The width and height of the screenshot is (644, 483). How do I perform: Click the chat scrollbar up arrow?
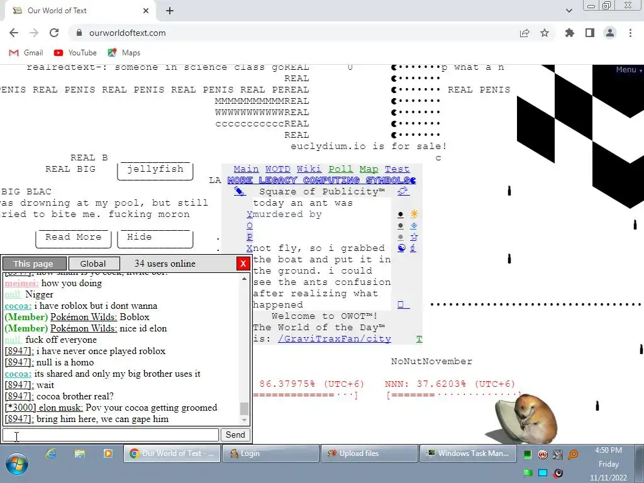(245, 279)
